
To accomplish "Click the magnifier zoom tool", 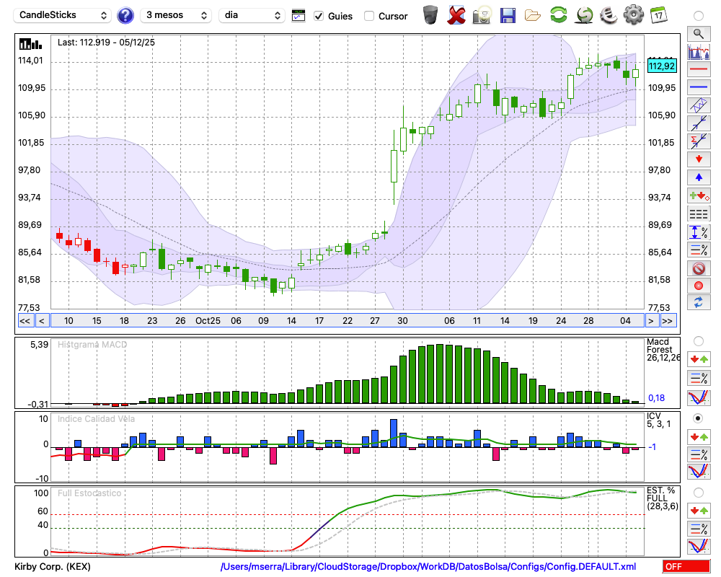I will pos(698,33).
